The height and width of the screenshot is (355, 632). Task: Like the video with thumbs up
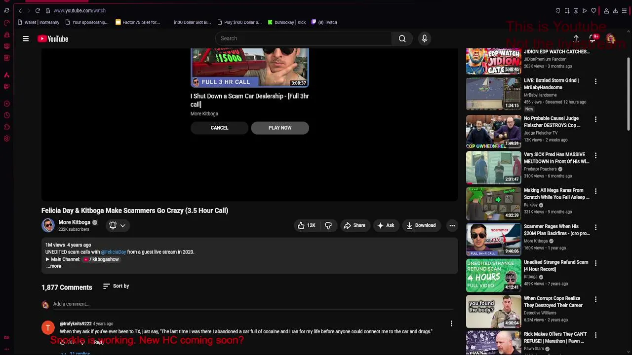coord(306,225)
